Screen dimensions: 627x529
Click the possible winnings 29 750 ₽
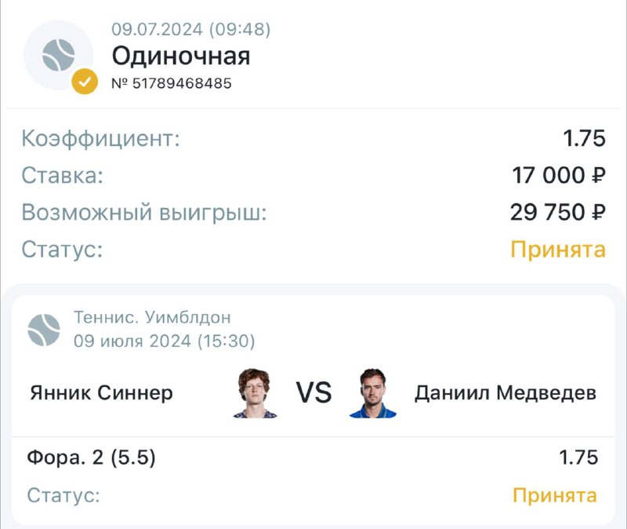click(557, 213)
